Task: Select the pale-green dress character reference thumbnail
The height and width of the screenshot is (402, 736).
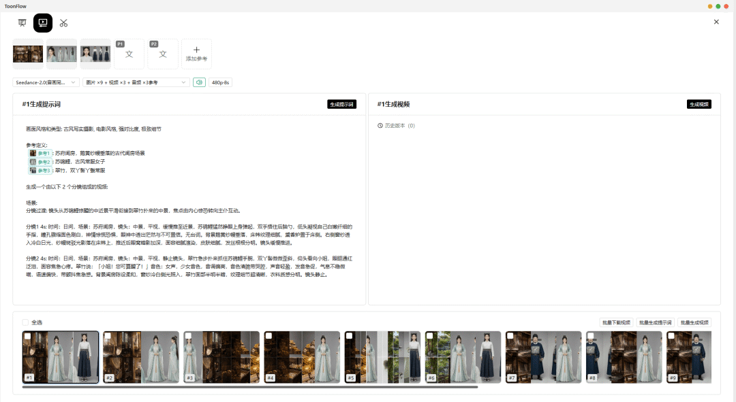Action: [x=61, y=54]
